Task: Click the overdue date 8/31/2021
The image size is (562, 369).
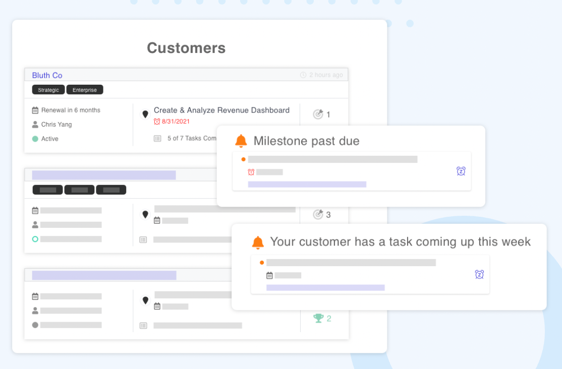Action: pyautogui.click(x=176, y=121)
